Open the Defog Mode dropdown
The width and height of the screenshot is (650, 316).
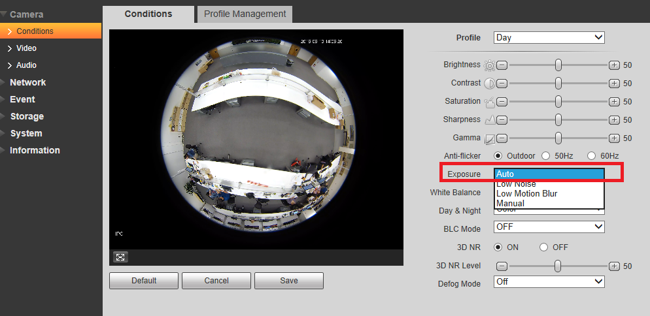click(549, 281)
